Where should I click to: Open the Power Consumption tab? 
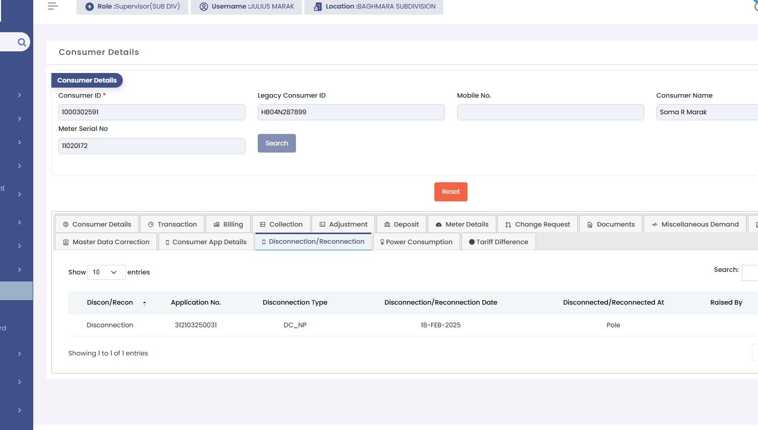[416, 242]
